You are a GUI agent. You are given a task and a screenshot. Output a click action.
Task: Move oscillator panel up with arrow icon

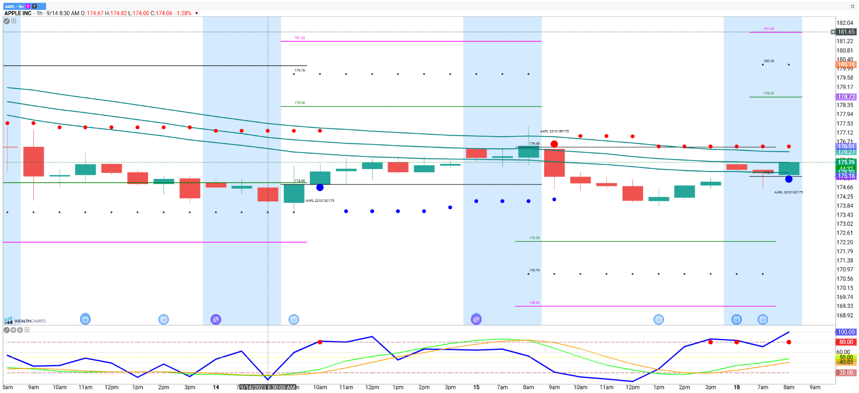[x=20, y=330]
